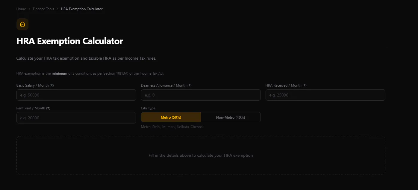Click the HRA Exemption Calculator page heading
The height and width of the screenshot is (190, 418).
pyautogui.click(x=70, y=41)
